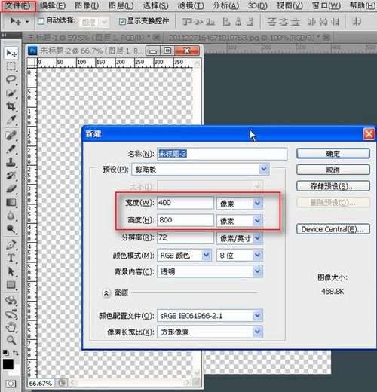The width and height of the screenshot is (377, 392).
Task: Select the Horizontal Type tool
Action: pos(11,258)
